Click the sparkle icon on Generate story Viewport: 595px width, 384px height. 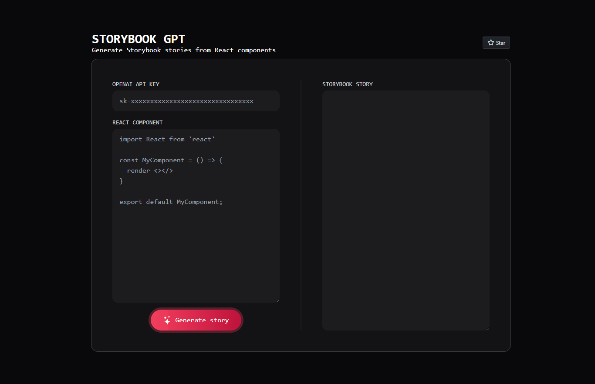coord(167,320)
